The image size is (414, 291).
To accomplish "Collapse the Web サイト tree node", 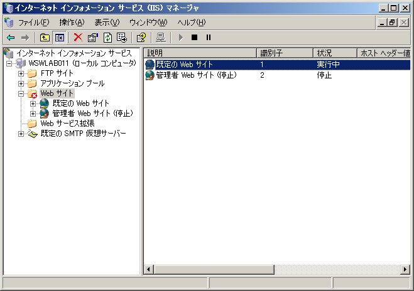I will [21, 93].
